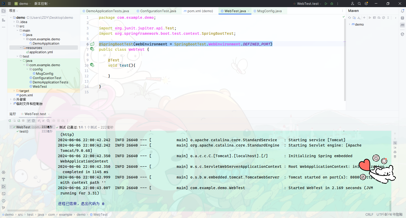406x218 pixels.
Task: Reload all Maven projects
Action: (x=350, y=18)
